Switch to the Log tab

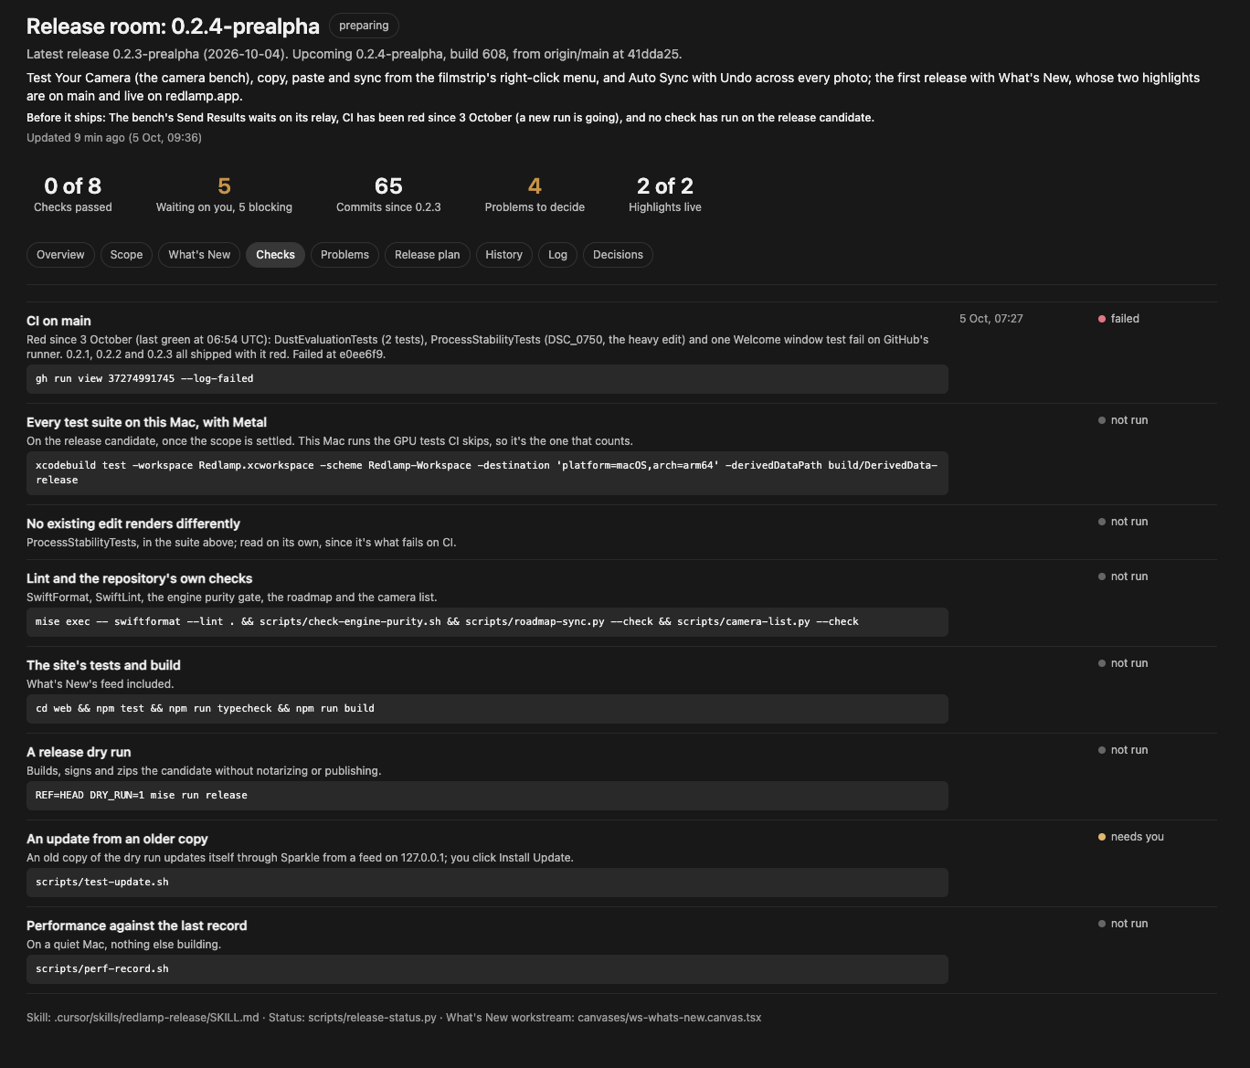pos(557,255)
